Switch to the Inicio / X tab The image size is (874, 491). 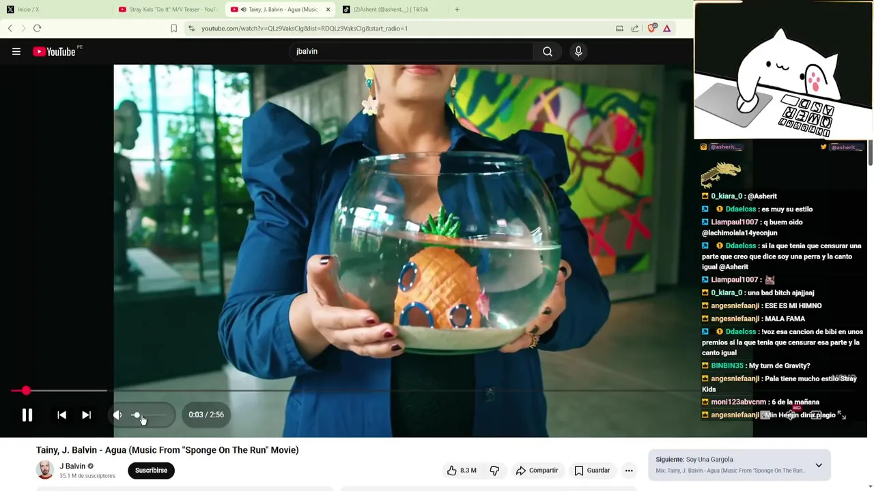coord(55,10)
